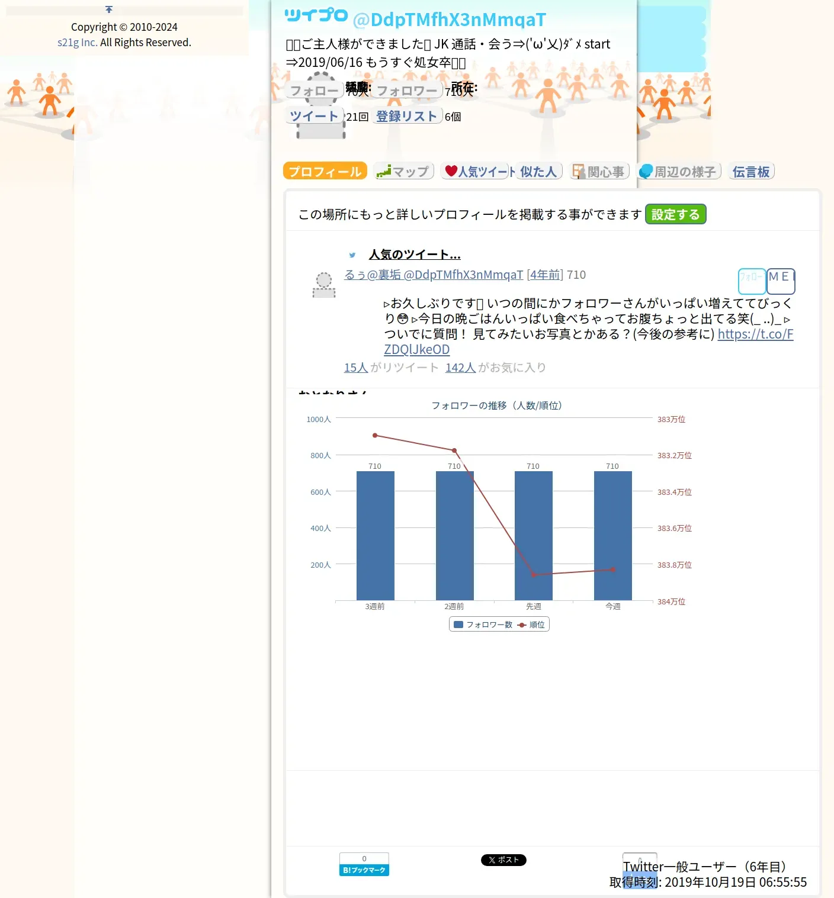Screen dimensions: 834x898
Task: Open the 15人 retweet count link
Action: point(356,368)
